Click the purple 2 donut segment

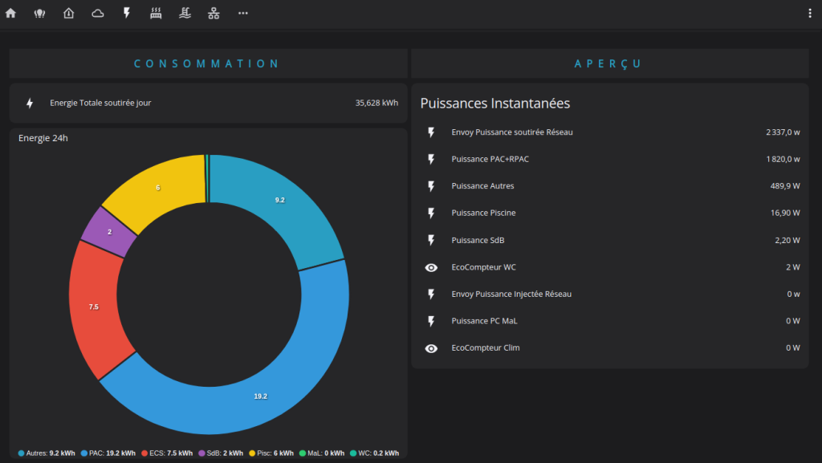pos(109,232)
